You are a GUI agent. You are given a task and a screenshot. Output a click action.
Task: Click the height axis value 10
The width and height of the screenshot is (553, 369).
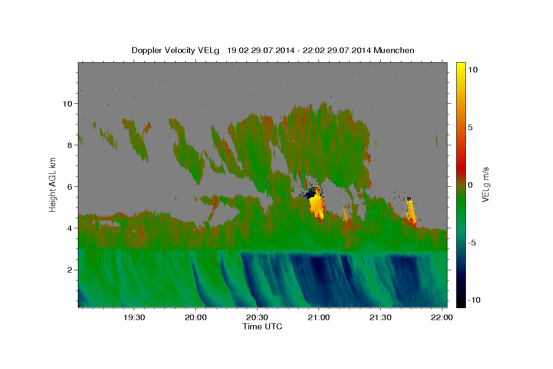pyautogui.click(x=67, y=103)
